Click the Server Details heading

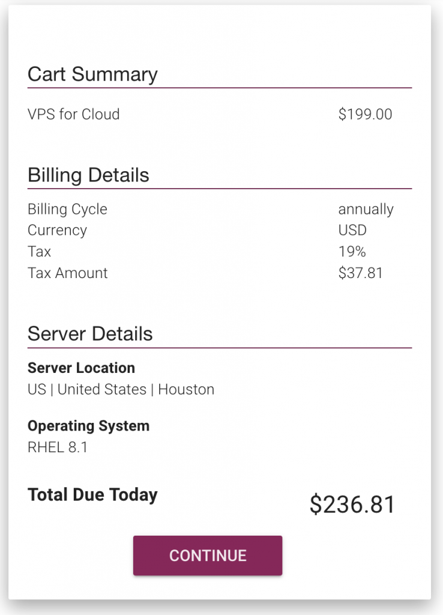click(90, 334)
